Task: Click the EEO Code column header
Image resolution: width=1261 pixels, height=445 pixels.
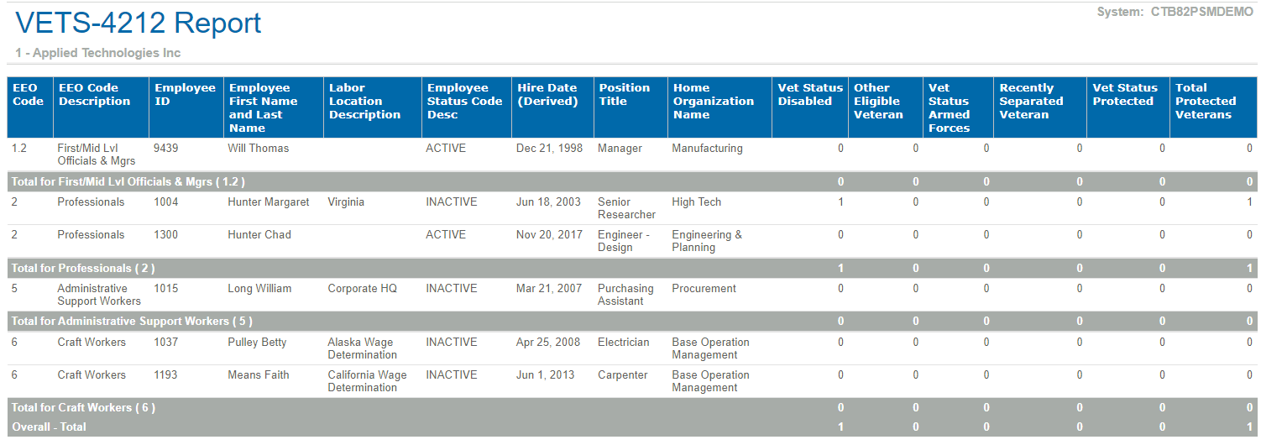Action: (x=29, y=107)
